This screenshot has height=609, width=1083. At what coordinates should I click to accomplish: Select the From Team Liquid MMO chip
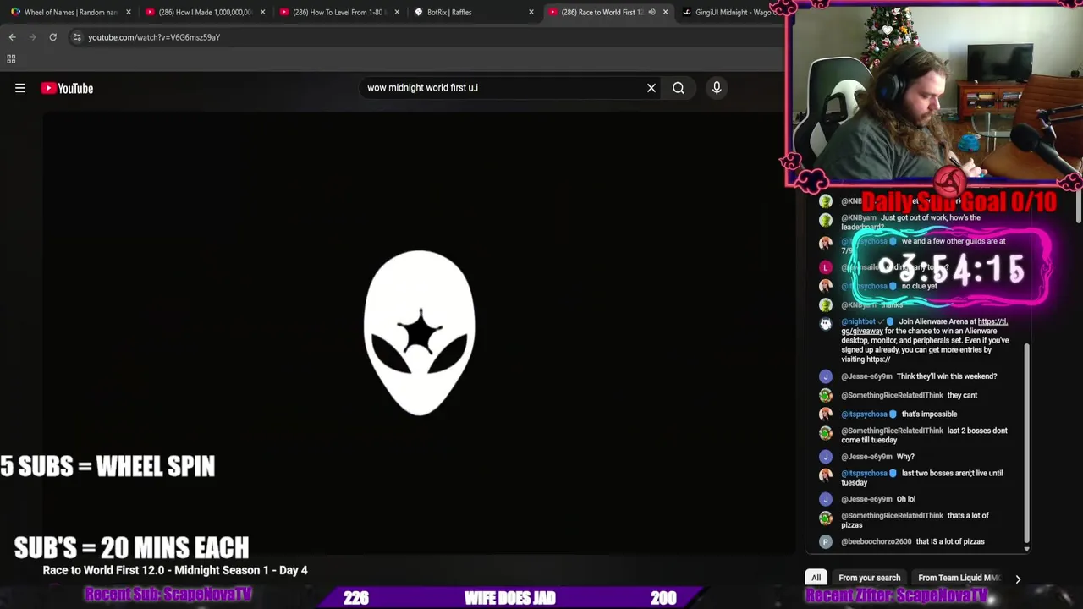click(x=959, y=578)
